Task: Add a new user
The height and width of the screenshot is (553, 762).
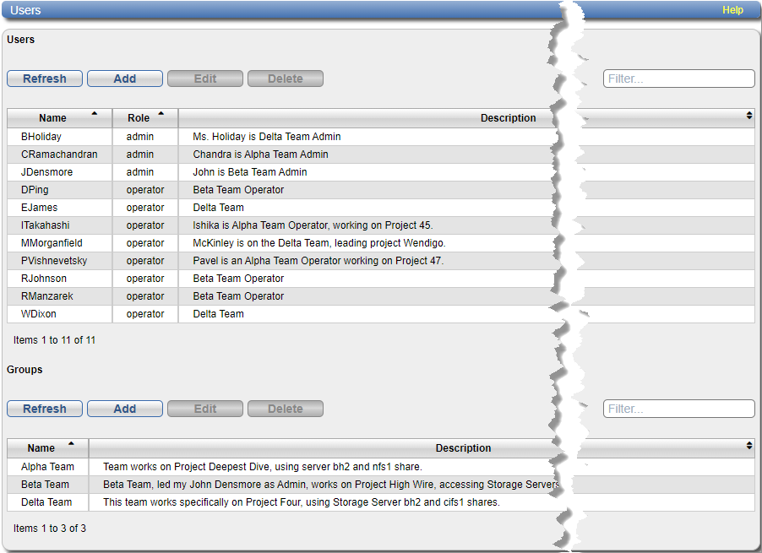Action: 125,79
